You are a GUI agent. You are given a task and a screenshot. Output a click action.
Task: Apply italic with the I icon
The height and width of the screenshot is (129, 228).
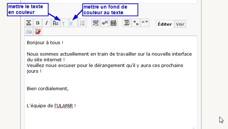(x=47, y=23)
